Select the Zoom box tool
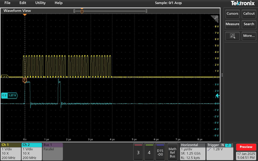This screenshot has height=161, width=258. click(x=232, y=36)
